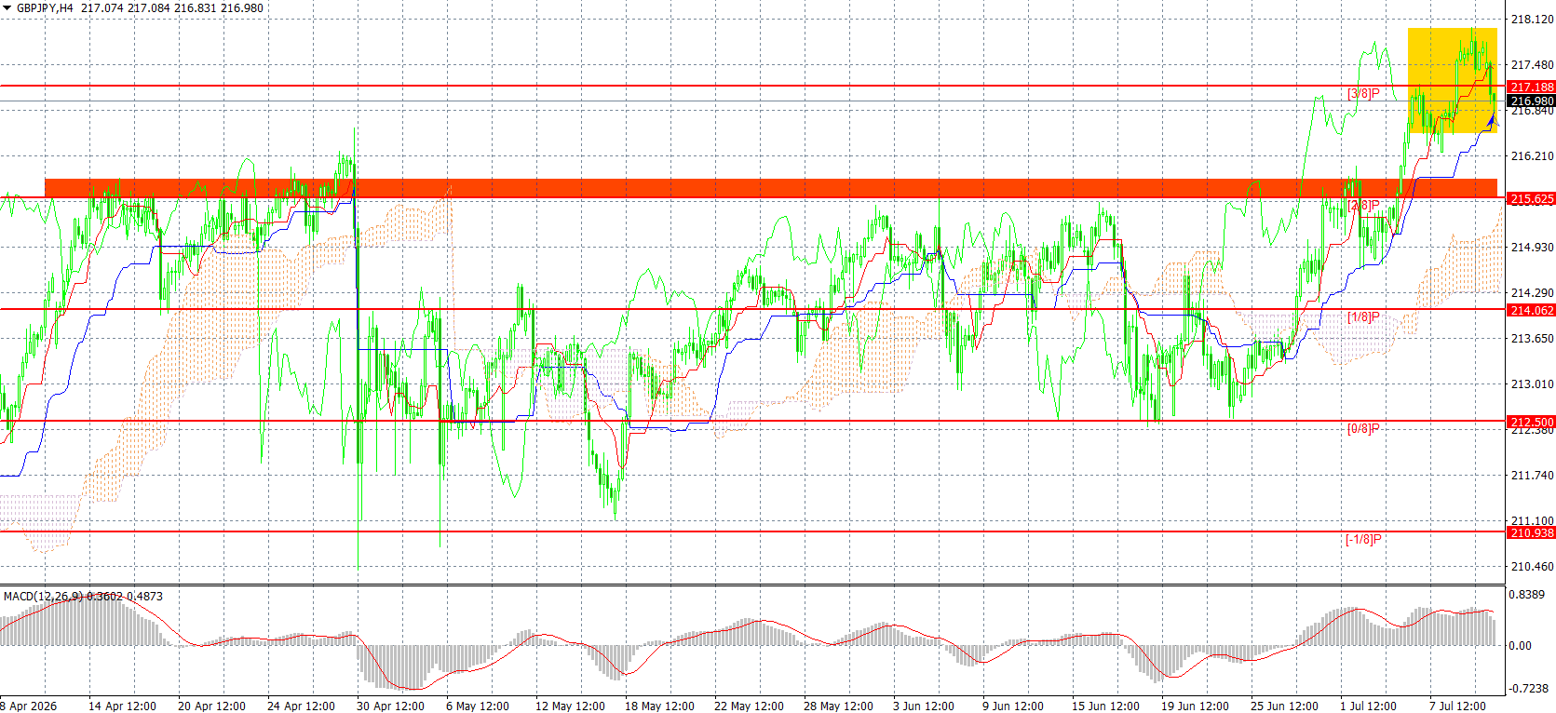Click the 216.210 price scale value
This screenshot has height=713, width=1556.
click(x=1533, y=155)
